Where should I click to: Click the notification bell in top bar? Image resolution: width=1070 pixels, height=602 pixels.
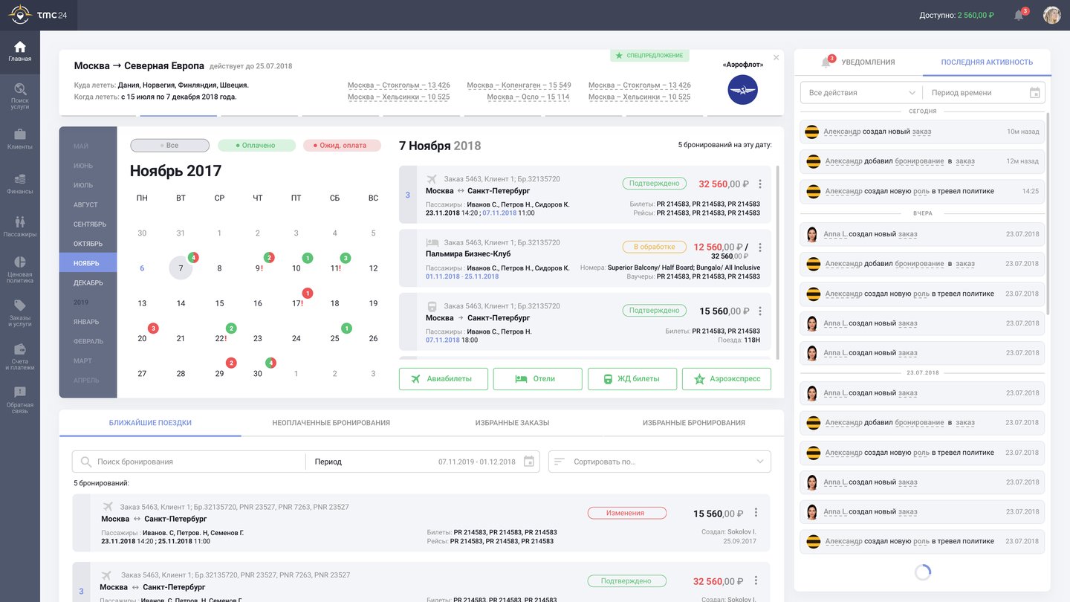click(1019, 15)
